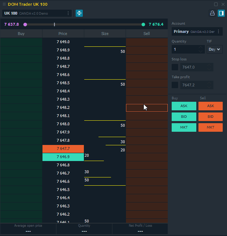Click the Quantity input field
The image size is (227, 236).
pos(185,49)
